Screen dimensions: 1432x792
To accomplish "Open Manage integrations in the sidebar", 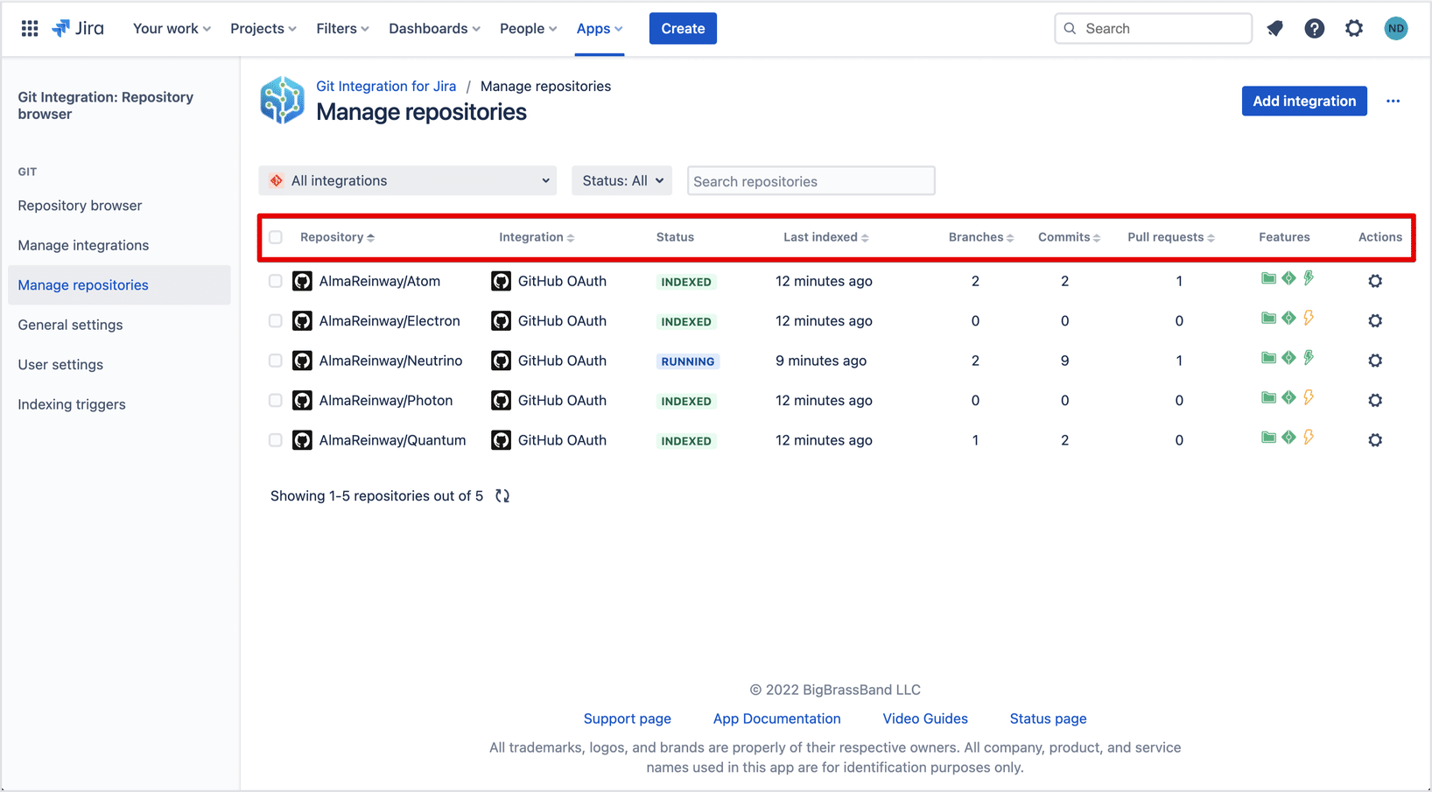I will pyautogui.click(x=83, y=245).
